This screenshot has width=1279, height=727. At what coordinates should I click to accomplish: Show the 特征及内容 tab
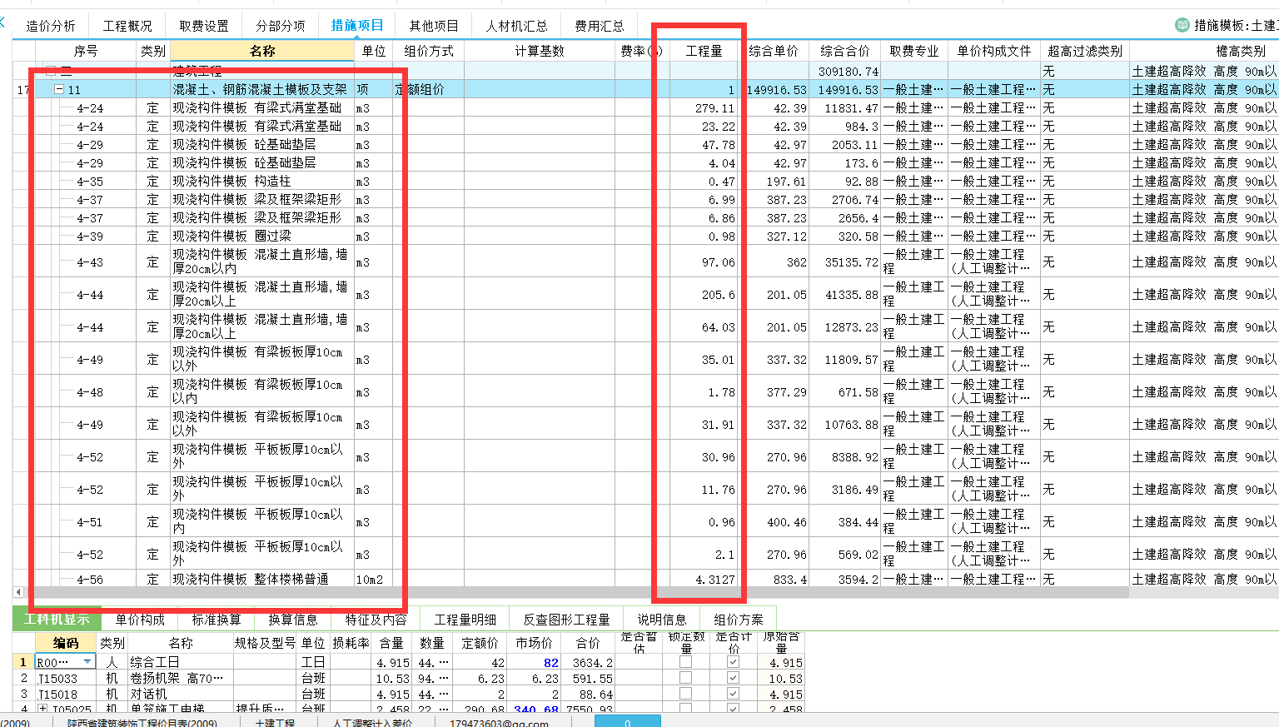point(376,619)
